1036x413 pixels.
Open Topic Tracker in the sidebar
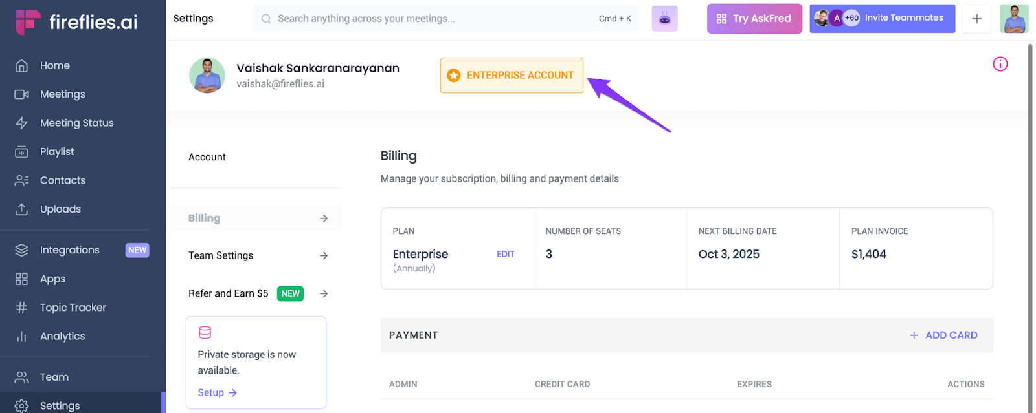point(73,308)
